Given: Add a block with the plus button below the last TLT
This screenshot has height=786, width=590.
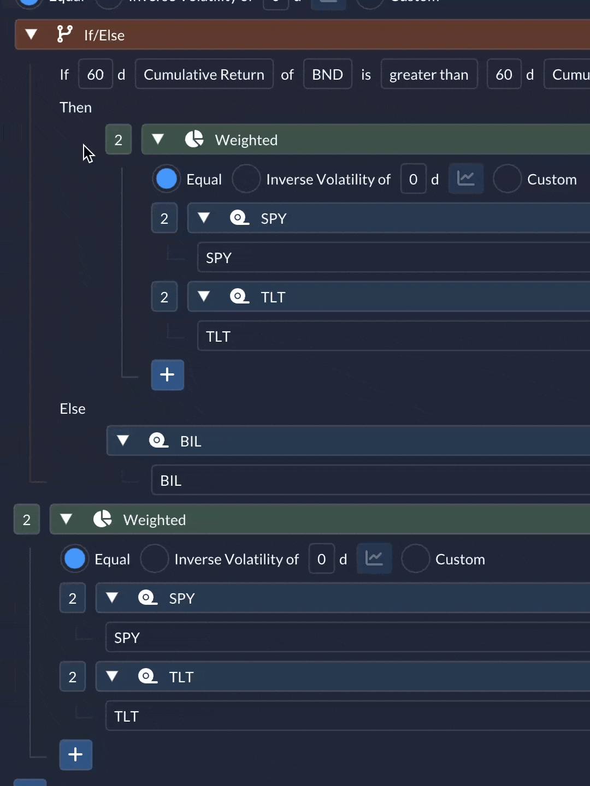Looking at the screenshot, I should click(75, 755).
